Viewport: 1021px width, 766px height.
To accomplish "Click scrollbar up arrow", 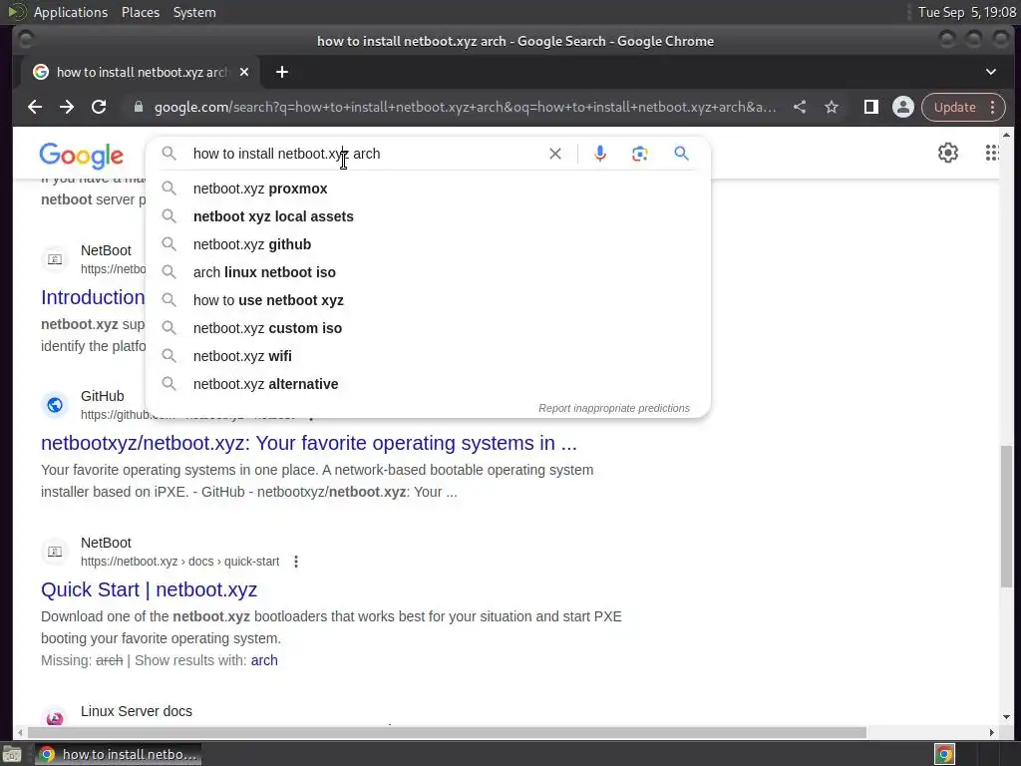I will click(1007, 135).
